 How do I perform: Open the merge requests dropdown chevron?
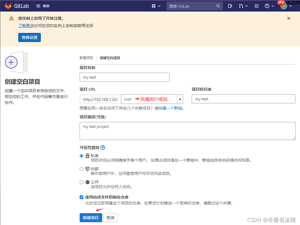246,6
